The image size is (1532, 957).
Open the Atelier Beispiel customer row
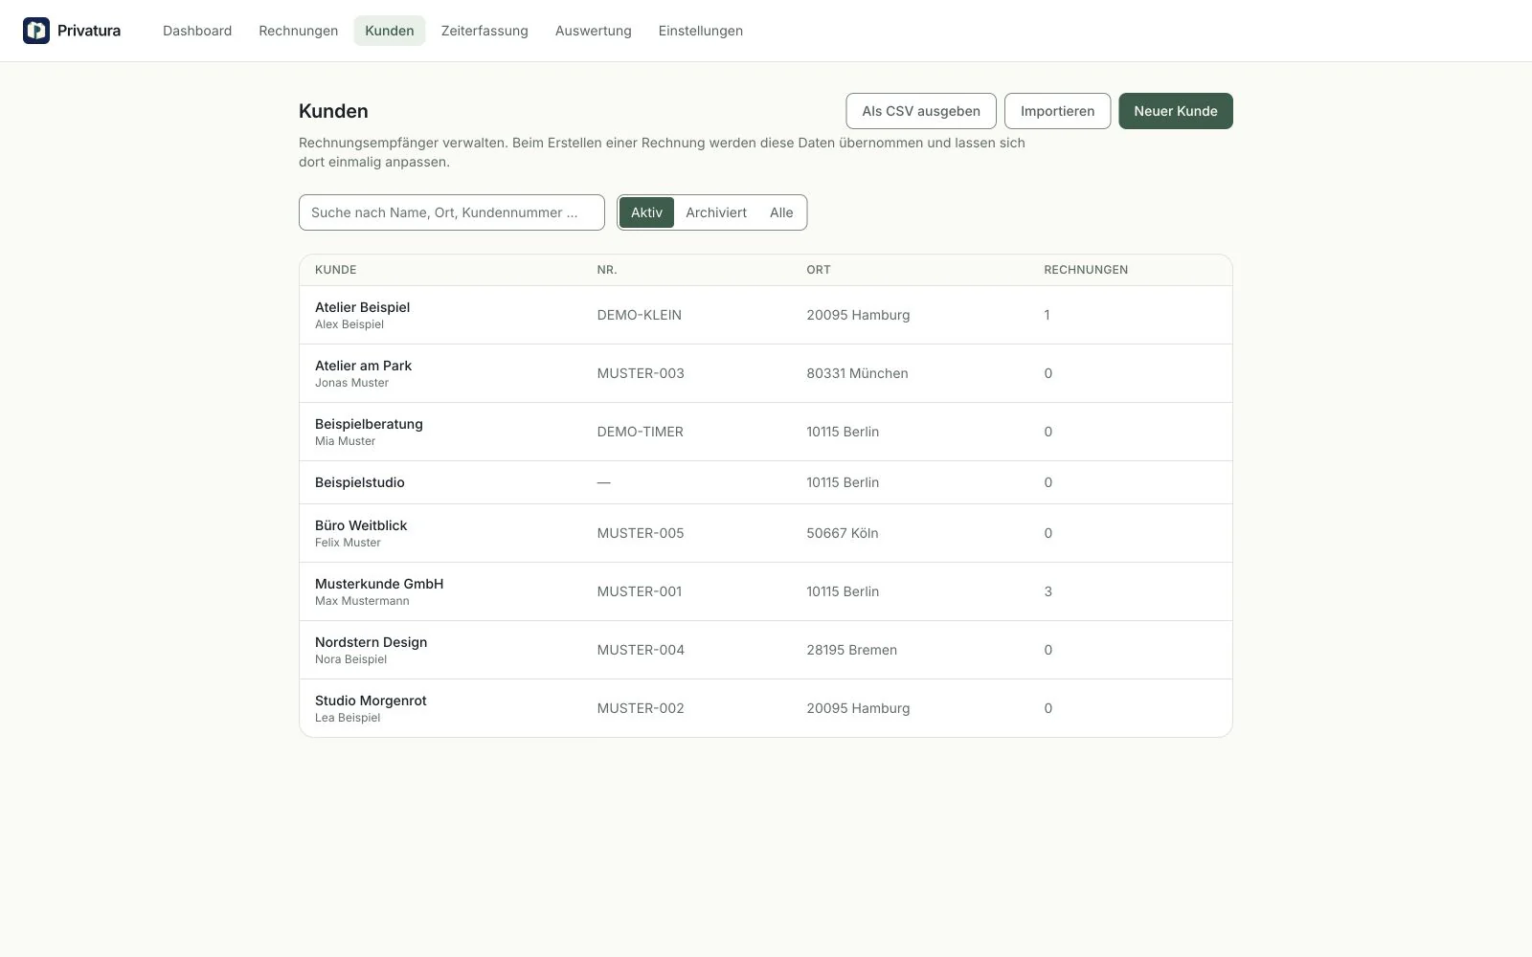pos(766,315)
